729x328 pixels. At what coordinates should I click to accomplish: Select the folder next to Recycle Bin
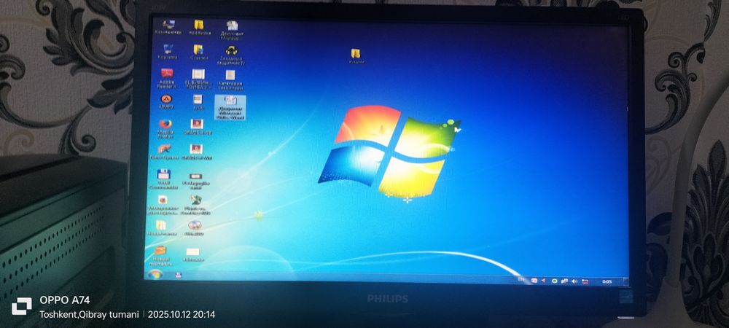198,52
